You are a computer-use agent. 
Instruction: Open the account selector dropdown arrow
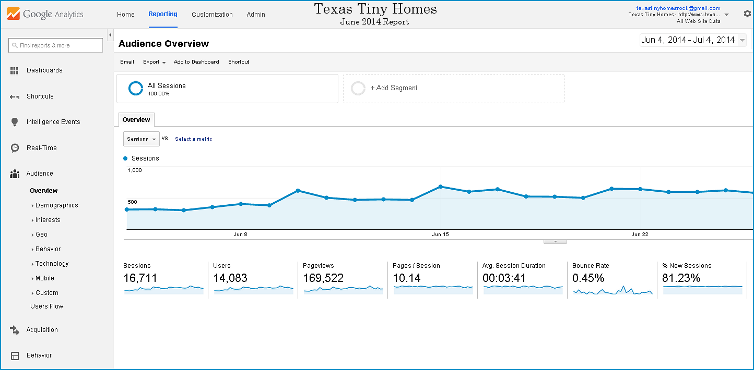tap(727, 15)
